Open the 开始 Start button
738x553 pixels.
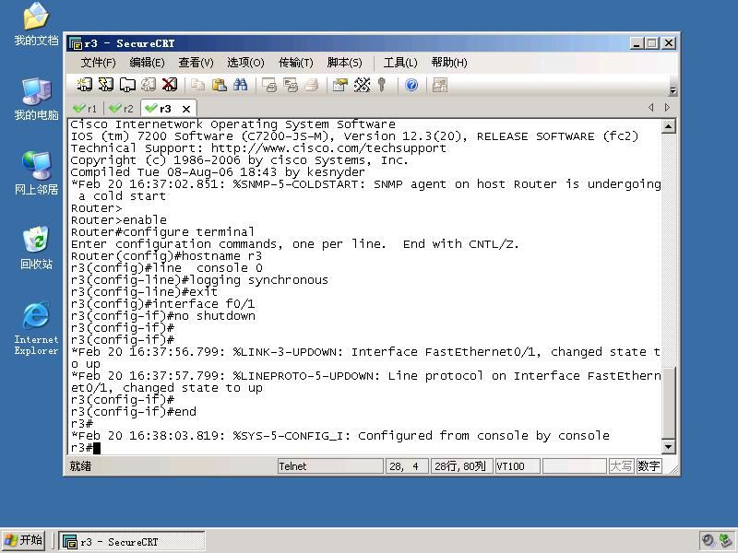coord(24,540)
